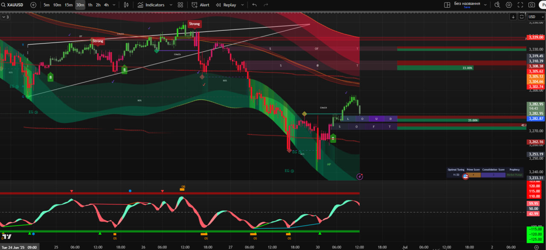Create a new Alert
The image size is (546, 250).
point(200,5)
